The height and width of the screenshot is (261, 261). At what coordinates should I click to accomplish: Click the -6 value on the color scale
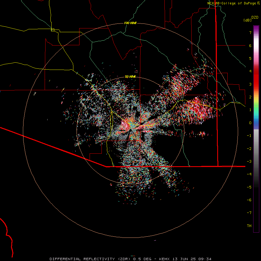[249, 200]
